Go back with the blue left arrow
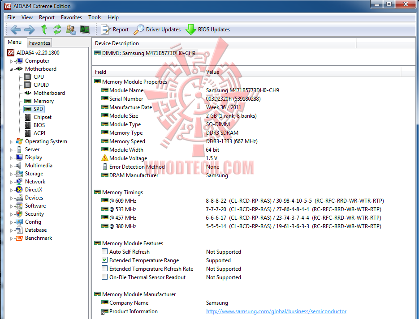Screen dimensions: 419x319 [x=16, y=30]
